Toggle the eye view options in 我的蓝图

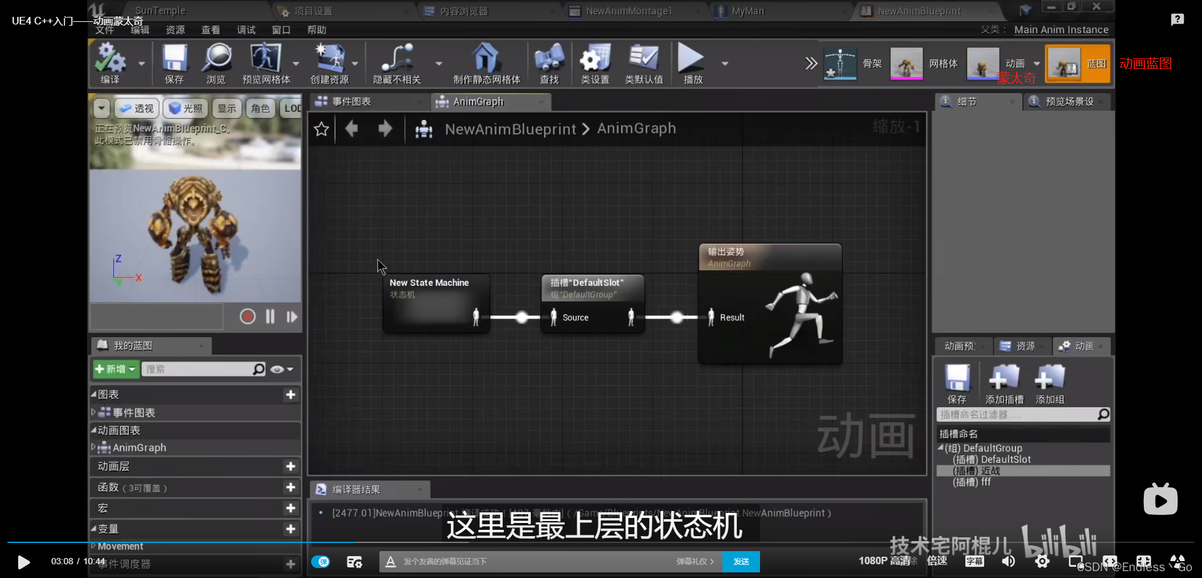(x=281, y=370)
